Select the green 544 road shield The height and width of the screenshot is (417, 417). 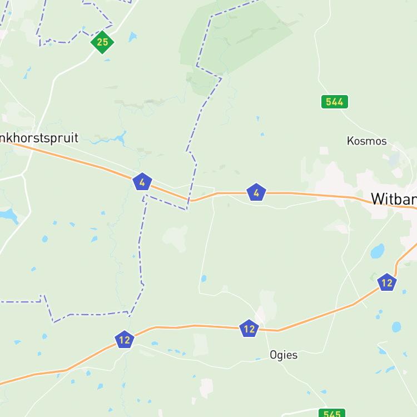pyautogui.click(x=335, y=102)
